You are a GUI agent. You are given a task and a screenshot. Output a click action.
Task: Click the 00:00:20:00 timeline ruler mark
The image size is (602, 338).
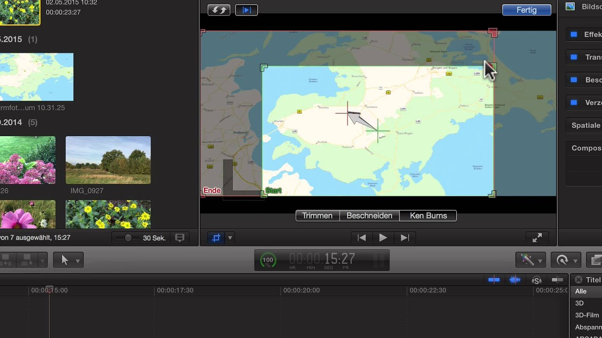tap(301, 291)
